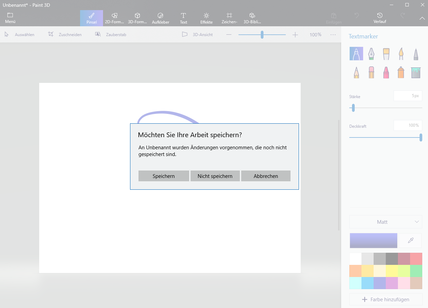
Task: Select the spray can tool
Action: (401, 72)
